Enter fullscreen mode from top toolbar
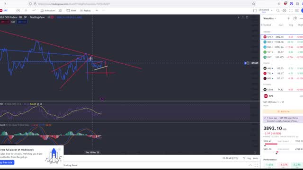This screenshot has width=303, height=170. pos(291,10)
